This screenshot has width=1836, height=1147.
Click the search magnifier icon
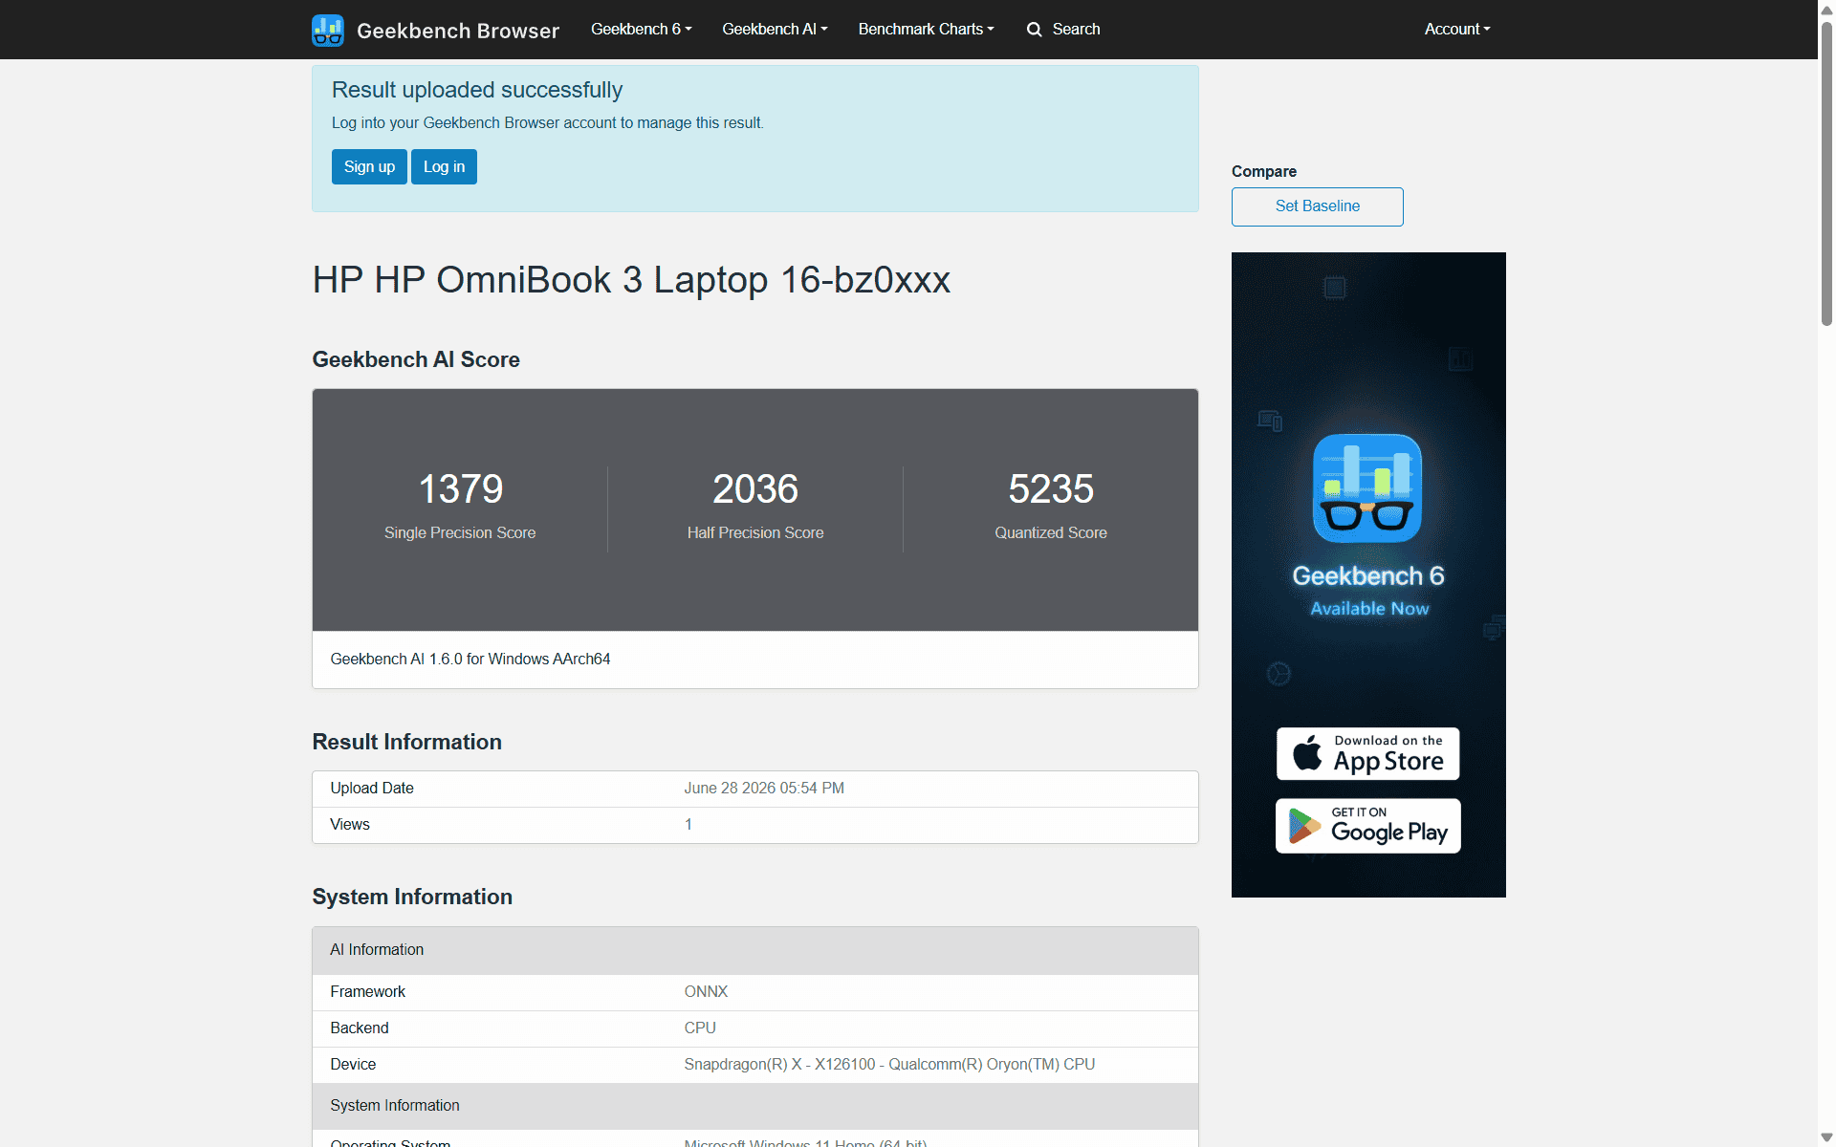click(x=1034, y=30)
